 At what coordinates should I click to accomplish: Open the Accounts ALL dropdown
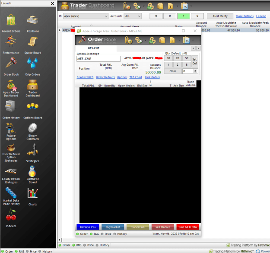pyautogui.click(x=133, y=16)
